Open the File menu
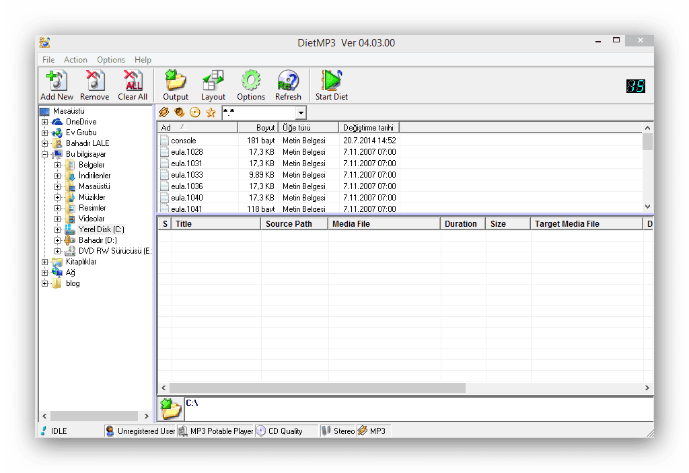The image size is (689, 473). pyautogui.click(x=48, y=60)
